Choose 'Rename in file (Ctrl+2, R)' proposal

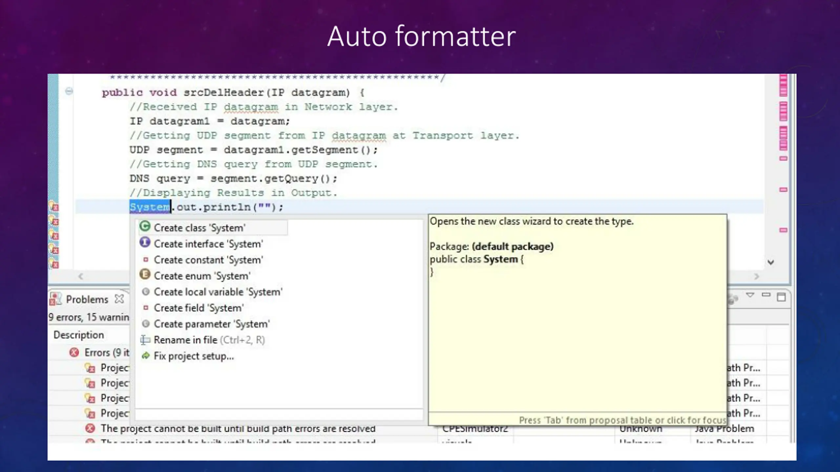click(x=209, y=340)
